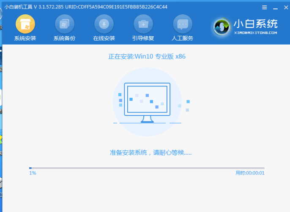Go to the 人工服务 tab label
This screenshot has height=212, width=290.
click(x=183, y=38)
